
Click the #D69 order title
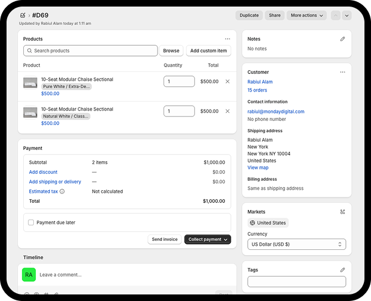click(40, 15)
